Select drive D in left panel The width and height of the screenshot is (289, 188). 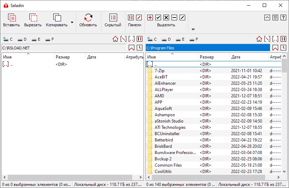click(22, 39)
